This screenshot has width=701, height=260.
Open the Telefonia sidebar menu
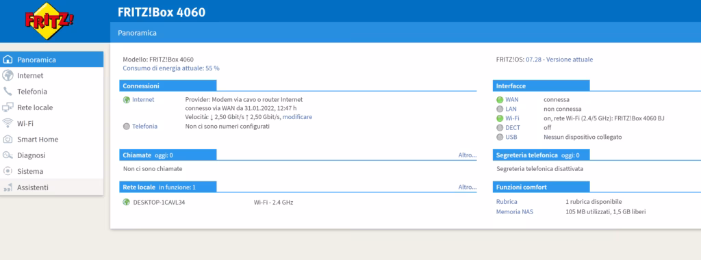[52, 92]
